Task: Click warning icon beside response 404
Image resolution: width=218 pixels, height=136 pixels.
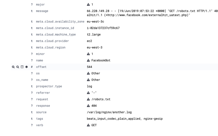Action: point(88,105)
